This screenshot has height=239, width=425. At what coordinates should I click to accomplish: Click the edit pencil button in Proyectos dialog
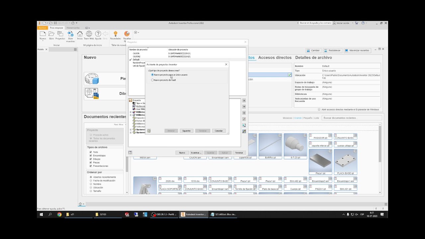(x=244, y=119)
